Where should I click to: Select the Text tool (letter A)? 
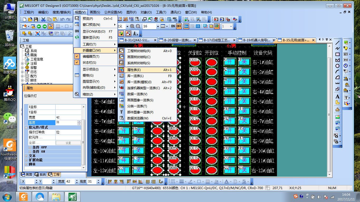[337, 97]
